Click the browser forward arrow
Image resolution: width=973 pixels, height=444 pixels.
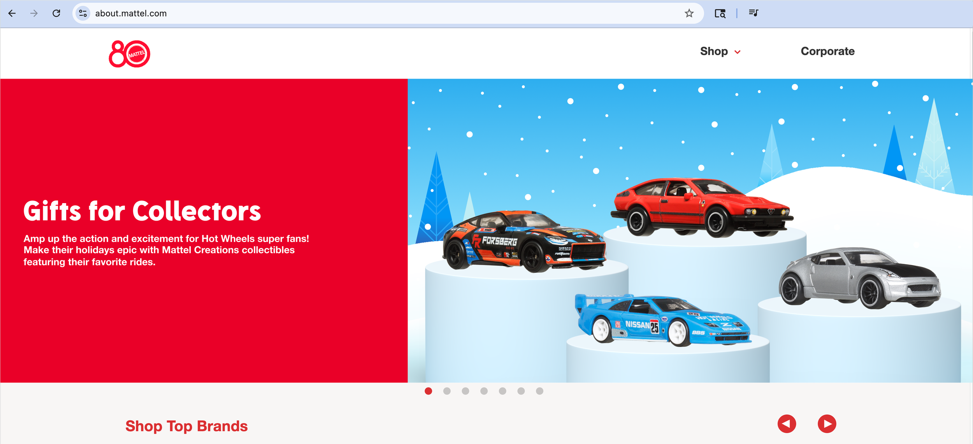tap(34, 13)
